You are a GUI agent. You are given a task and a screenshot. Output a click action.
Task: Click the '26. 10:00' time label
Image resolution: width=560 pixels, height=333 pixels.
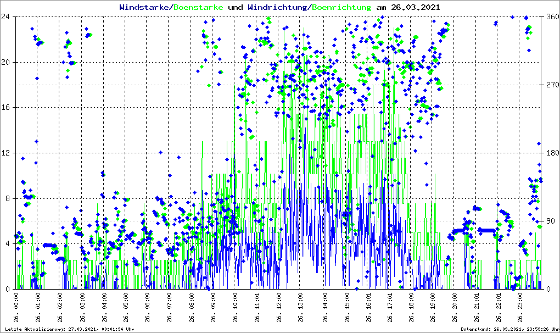(x=234, y=308)
